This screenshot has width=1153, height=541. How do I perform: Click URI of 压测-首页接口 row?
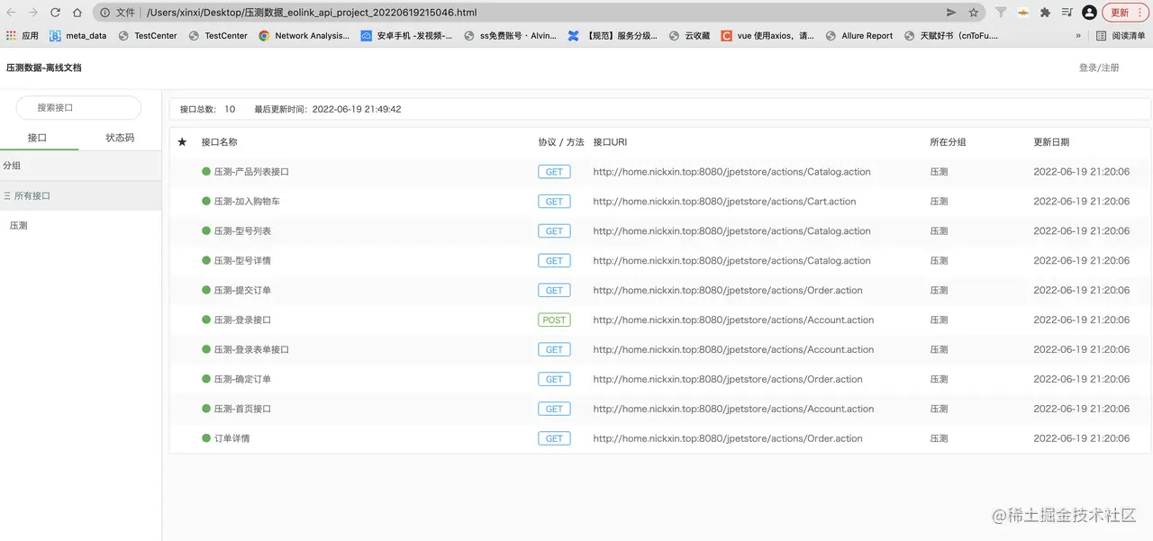point(733,409)
